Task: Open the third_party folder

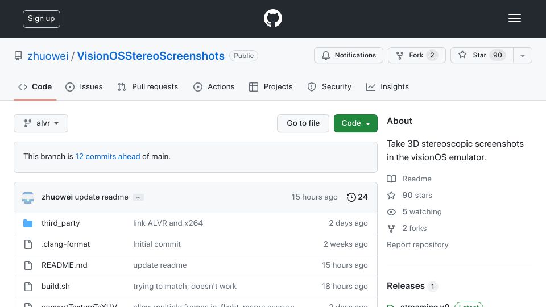Action: point(61,223)
